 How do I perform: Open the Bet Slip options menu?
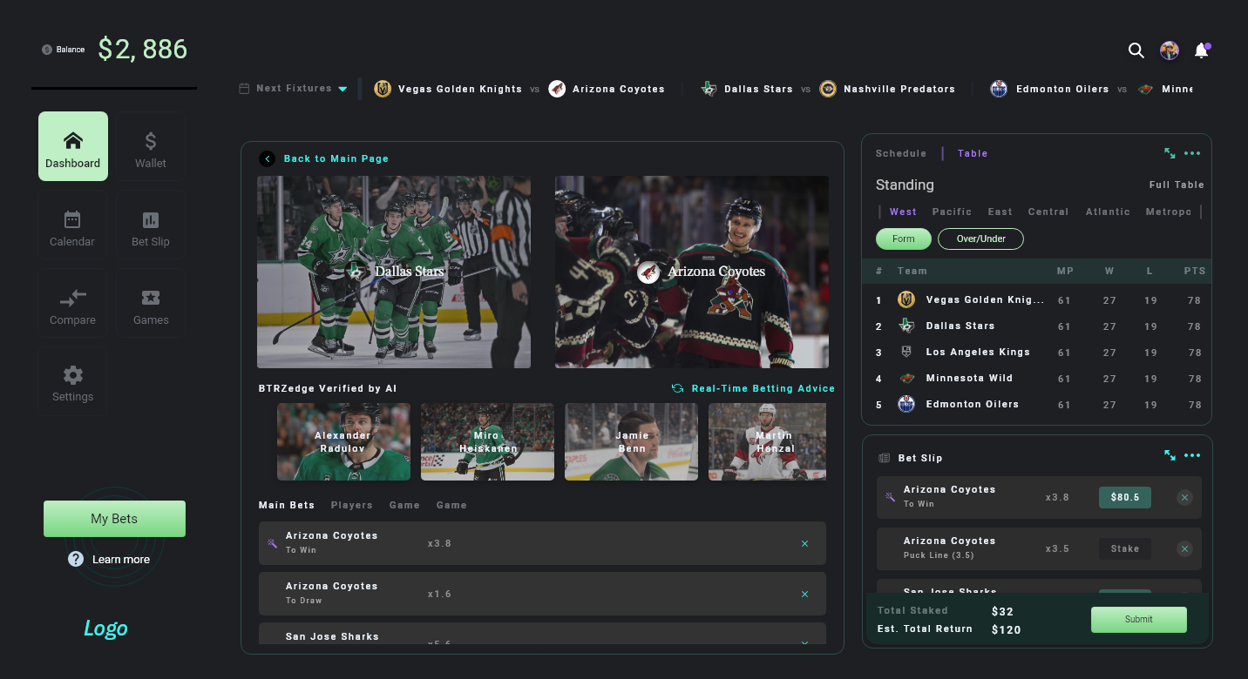[x=1192, y=455]
